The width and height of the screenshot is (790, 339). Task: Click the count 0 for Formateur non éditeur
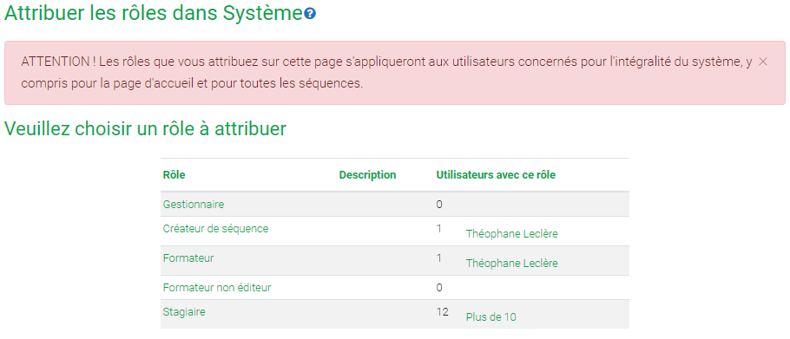[x=439, y=288]
